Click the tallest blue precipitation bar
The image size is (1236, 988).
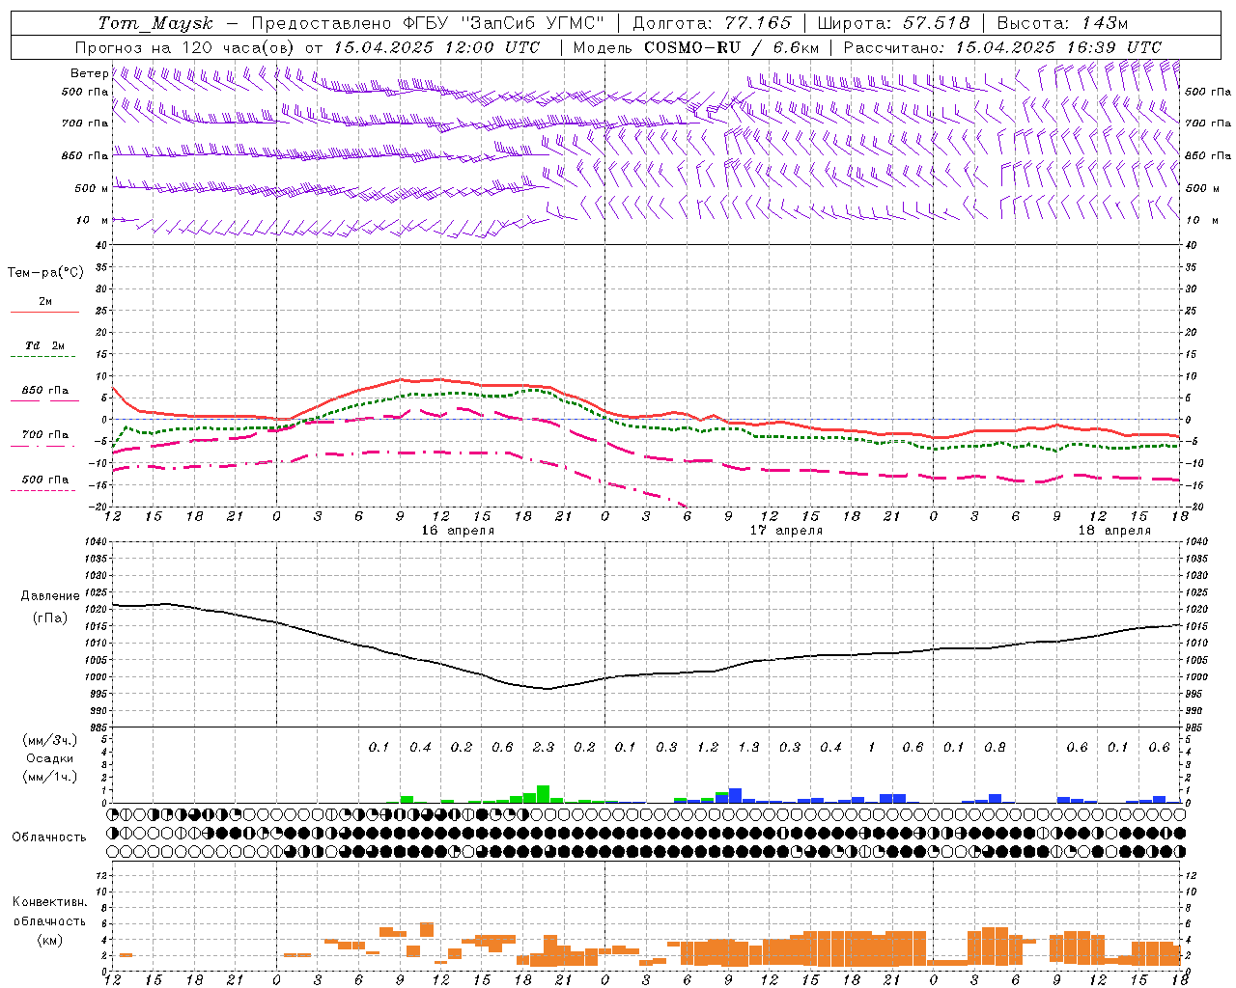pos(735,796)
